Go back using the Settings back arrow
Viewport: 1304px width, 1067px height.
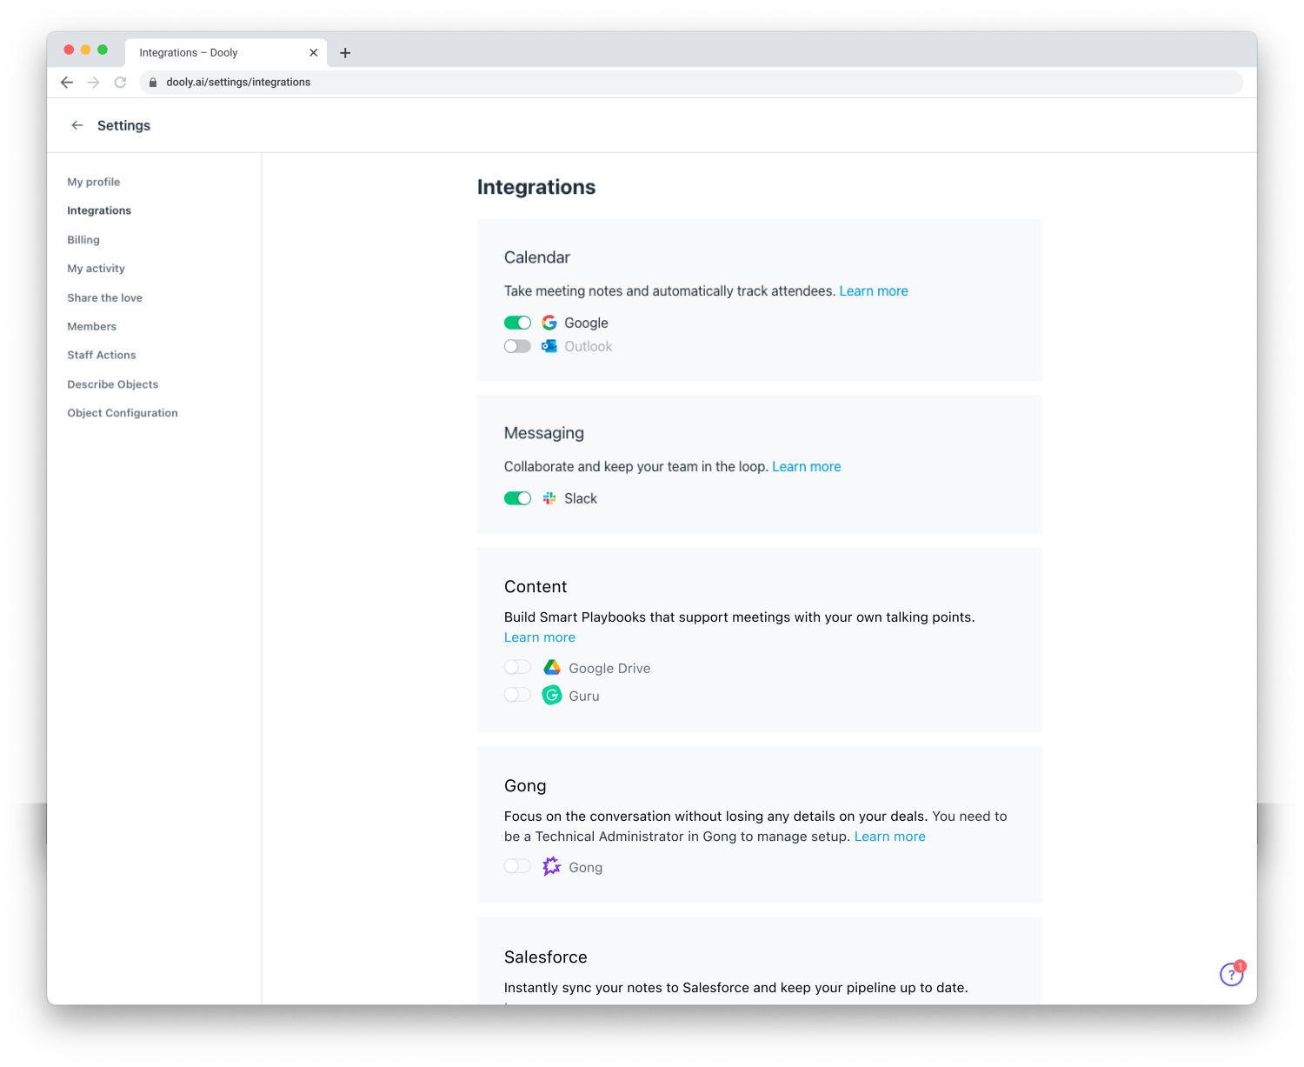77,125
